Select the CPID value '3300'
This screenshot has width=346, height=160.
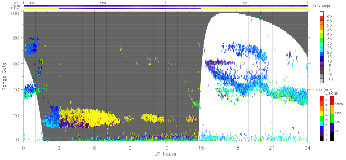pyautogui.click(x=103, y=3)
